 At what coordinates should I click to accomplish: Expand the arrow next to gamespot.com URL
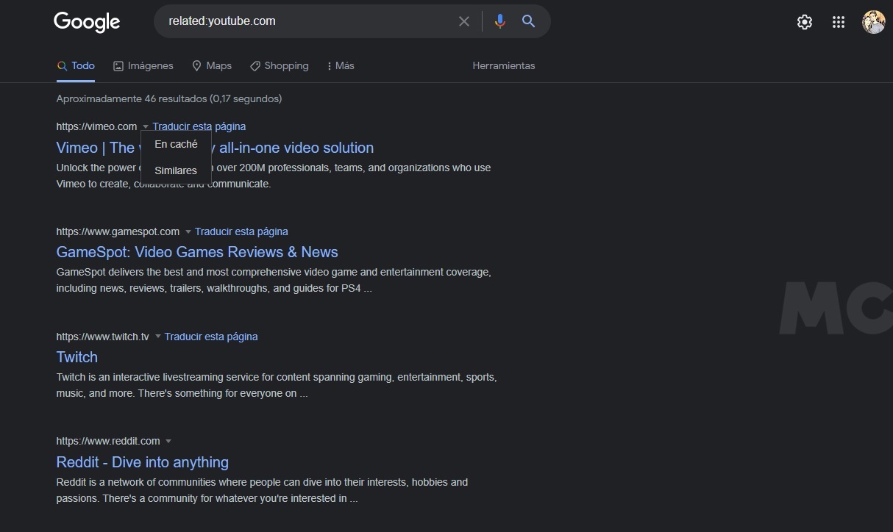[188, 232]
